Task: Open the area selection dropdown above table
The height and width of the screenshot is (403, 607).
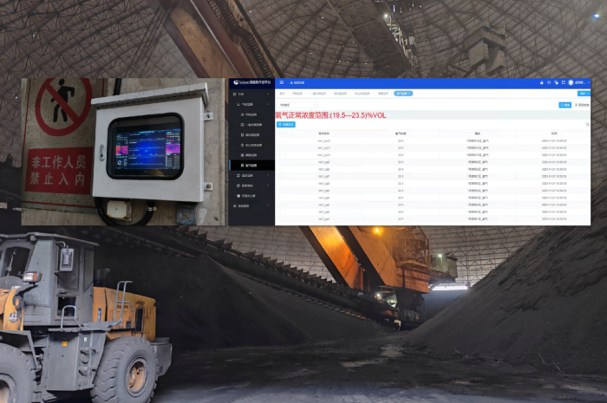Action: click(297, 104)
